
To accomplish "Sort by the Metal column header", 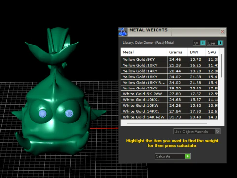I will tap(144, 52).
